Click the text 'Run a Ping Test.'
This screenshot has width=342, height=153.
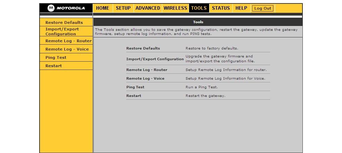pyautogui.click(x=202, y=87)
